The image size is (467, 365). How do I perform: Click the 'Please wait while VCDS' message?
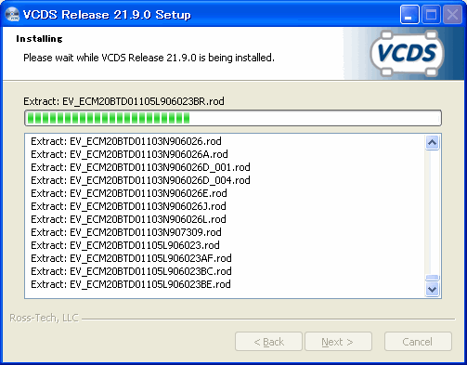click(149, 58)
